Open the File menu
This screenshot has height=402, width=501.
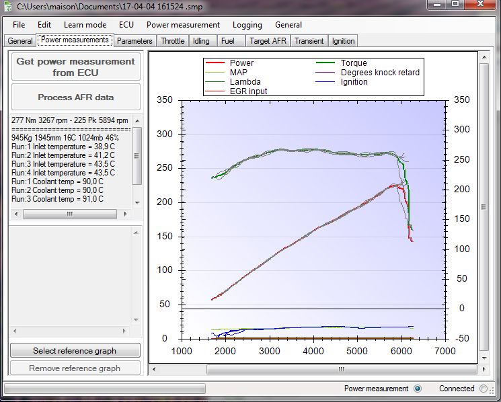pos(19,25)
